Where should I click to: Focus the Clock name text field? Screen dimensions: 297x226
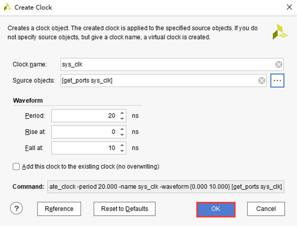pyautogui.click(x=172, y=64)
